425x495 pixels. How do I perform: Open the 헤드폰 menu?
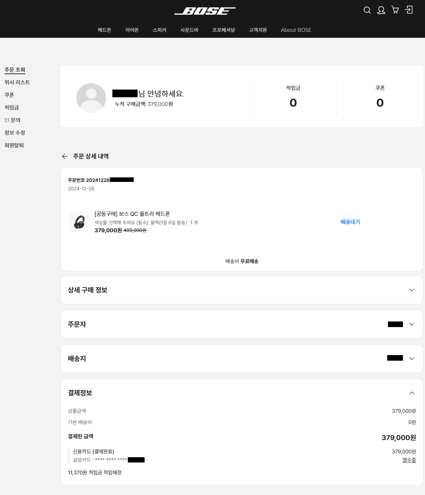coord(104,30)
